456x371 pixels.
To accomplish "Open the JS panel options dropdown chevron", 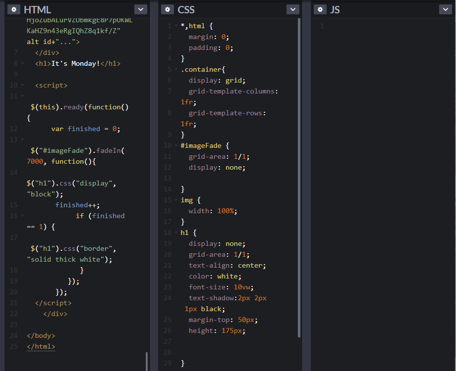I will [x=445, y=9].
